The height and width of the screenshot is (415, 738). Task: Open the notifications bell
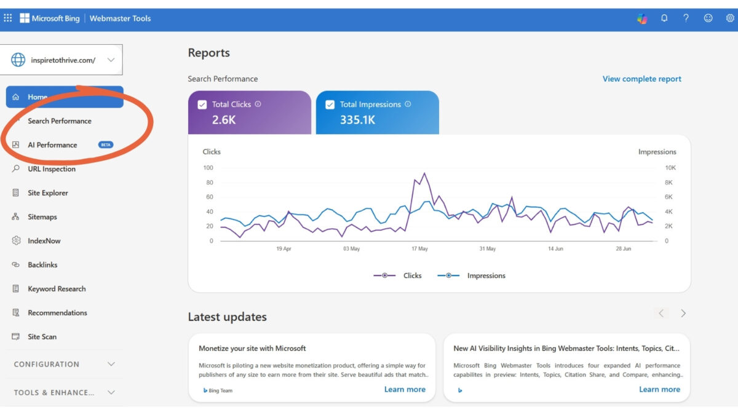click(664, 18)
